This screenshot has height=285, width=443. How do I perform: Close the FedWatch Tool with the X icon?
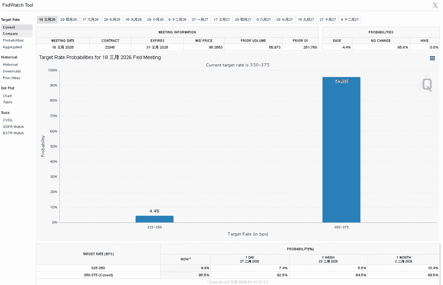coord(435,5)
